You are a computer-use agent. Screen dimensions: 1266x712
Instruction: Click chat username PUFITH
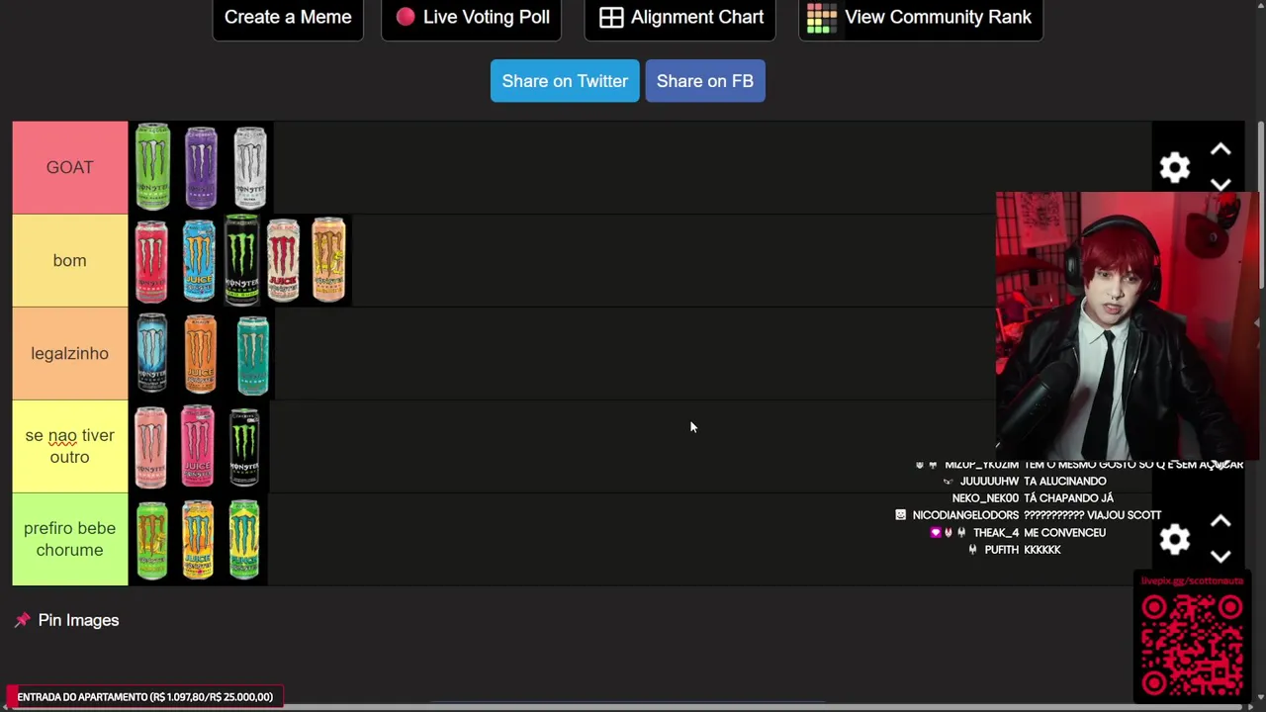1002,550
